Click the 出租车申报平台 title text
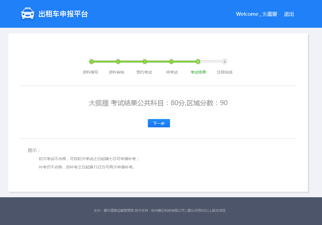322x225 pixels. coord(63,14)
